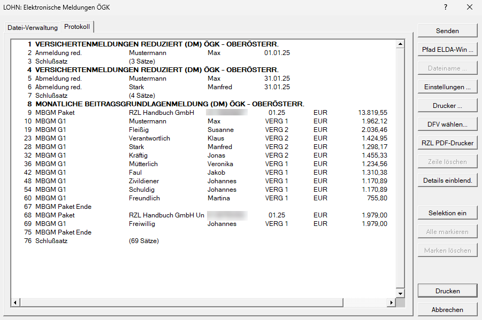Switch to the Datei-Verwaltung tab
The height and width of the screenshot is (320, 482).
[x=32, y=27]
